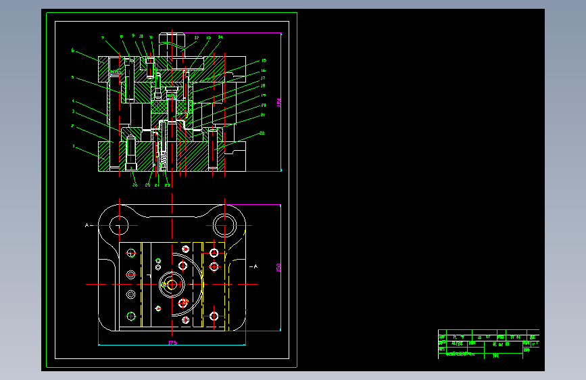
Task: Click part balloon number "18"
Action: coord(263,86)
